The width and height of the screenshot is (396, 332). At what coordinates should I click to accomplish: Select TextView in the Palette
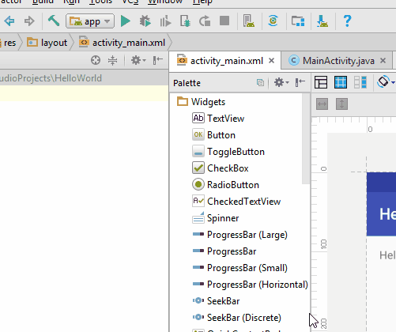(x=218, y=119)
